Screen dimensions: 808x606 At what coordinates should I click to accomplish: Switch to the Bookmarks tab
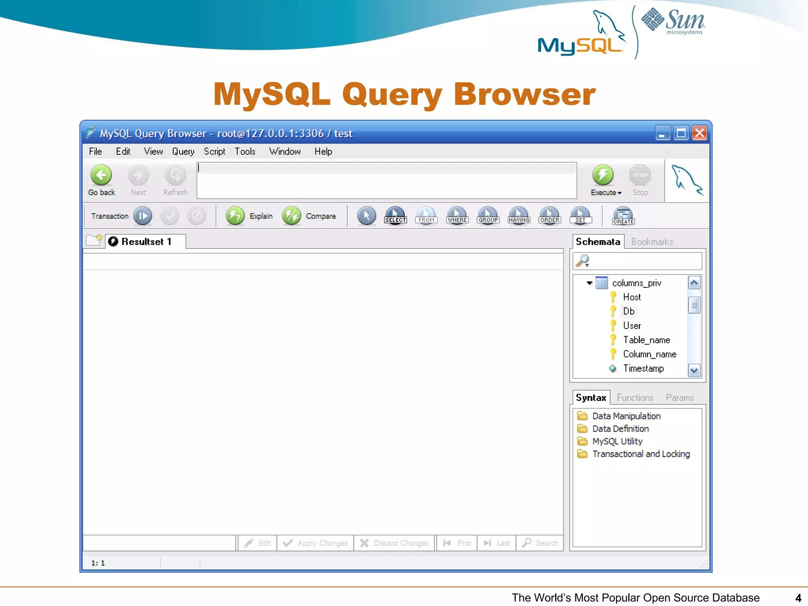coord(652,241)
